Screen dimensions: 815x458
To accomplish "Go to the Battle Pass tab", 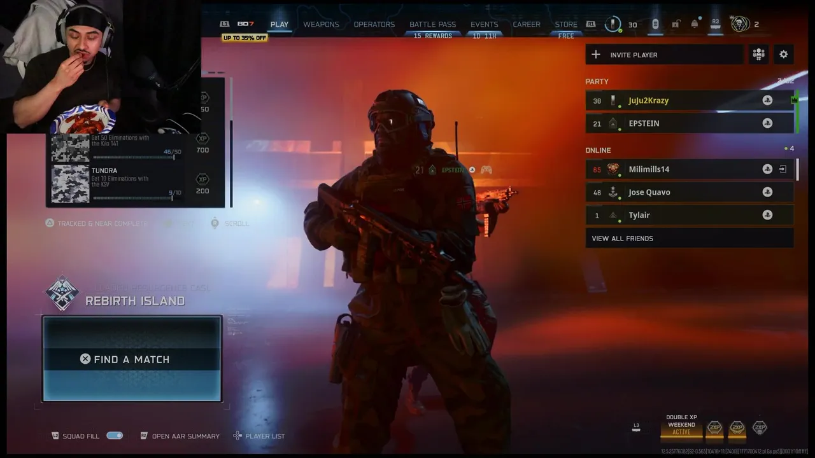I will click(x=432, y=24).
